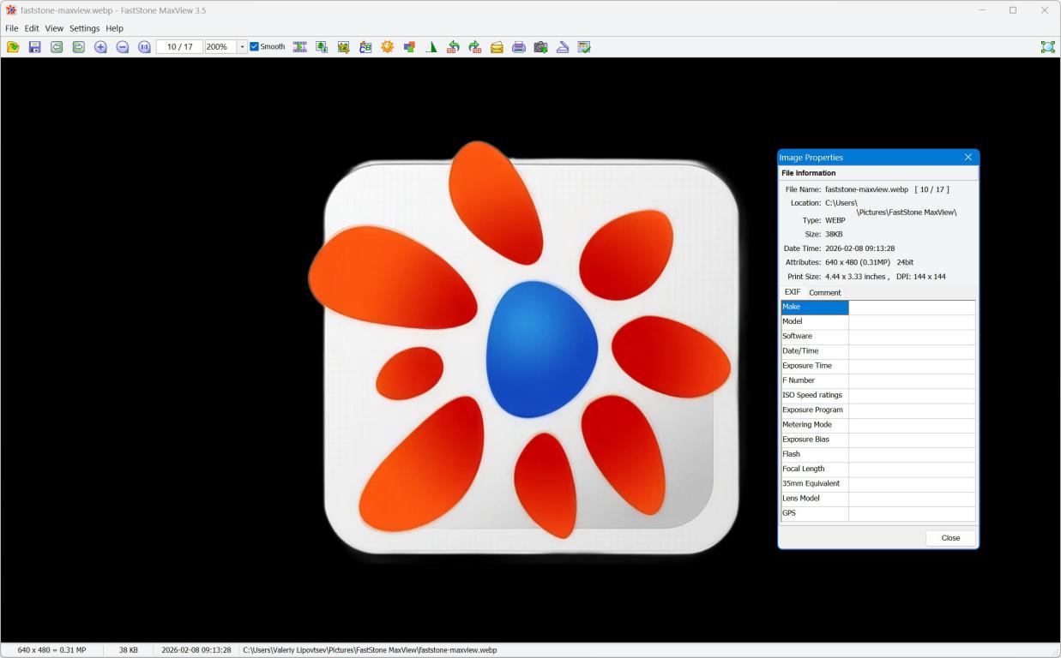The width and height of the screenshot is (1061, 658).
Task: Uncheck the Smooth checkbox
Action: 254,47
